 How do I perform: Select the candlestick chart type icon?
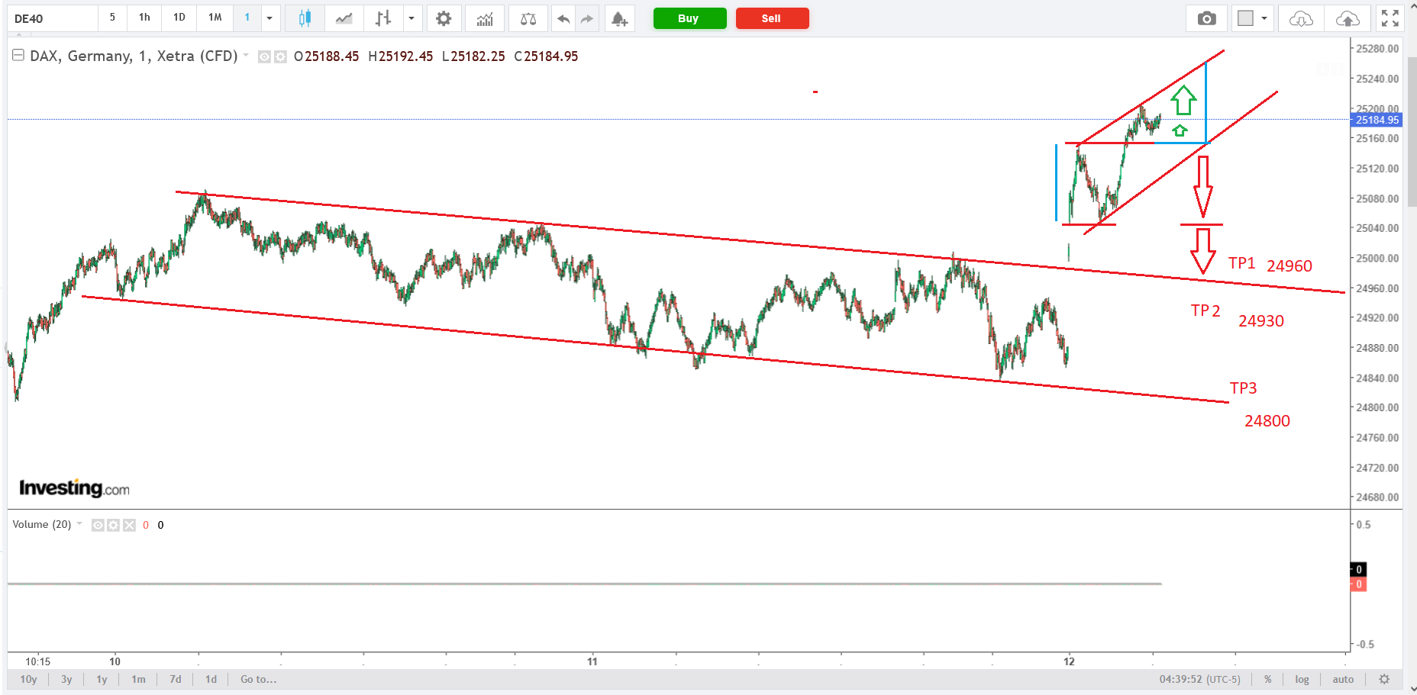tap(305, 18)
